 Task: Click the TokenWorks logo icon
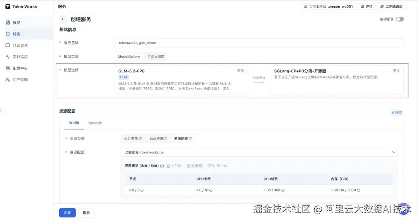8,7
